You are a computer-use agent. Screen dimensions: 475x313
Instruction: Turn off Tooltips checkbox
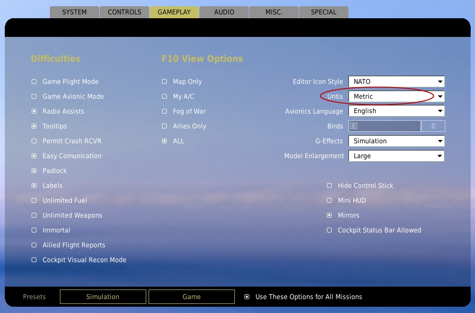pyautogui.click(x=34, y=126)
